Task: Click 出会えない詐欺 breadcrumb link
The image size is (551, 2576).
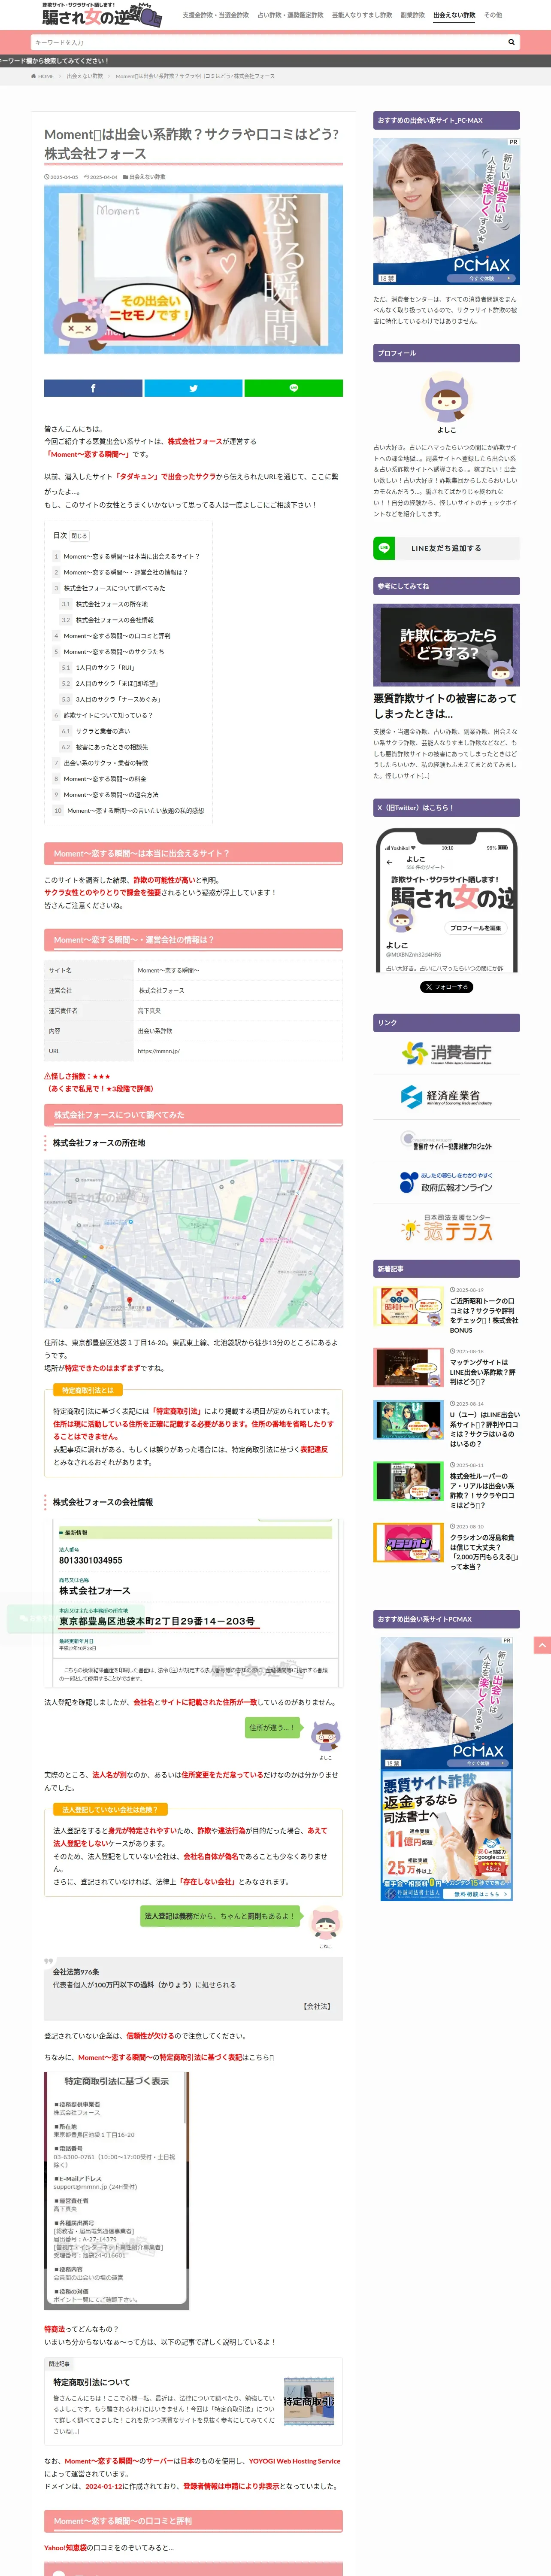Action: [x=85, y=76]
